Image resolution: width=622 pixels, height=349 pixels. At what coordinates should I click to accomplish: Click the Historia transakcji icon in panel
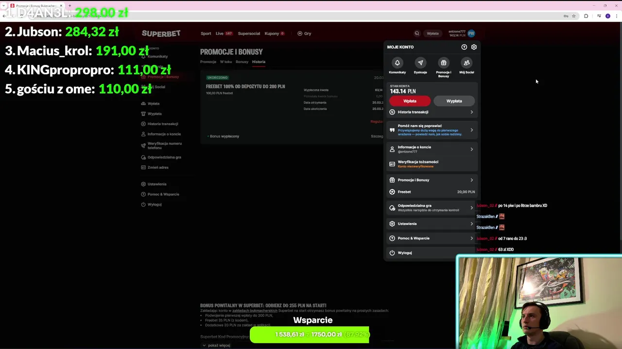(x=392, y=112)
